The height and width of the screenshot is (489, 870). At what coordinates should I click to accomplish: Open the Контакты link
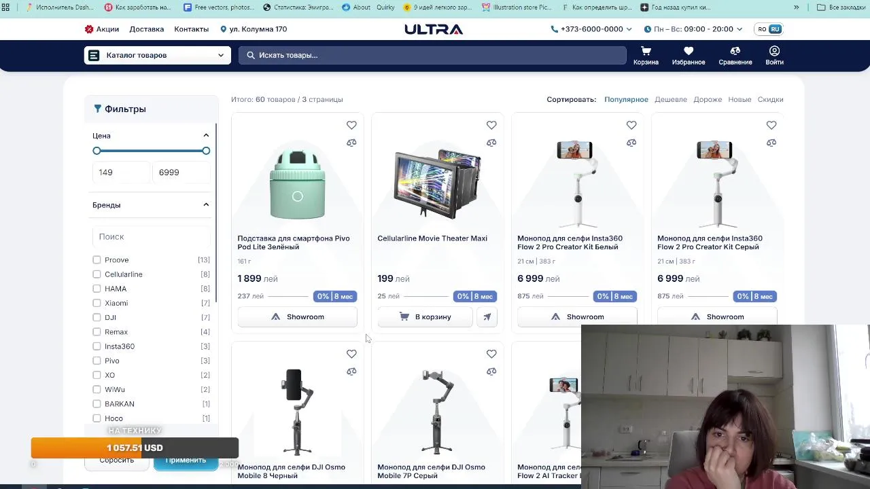pos(192,29)
